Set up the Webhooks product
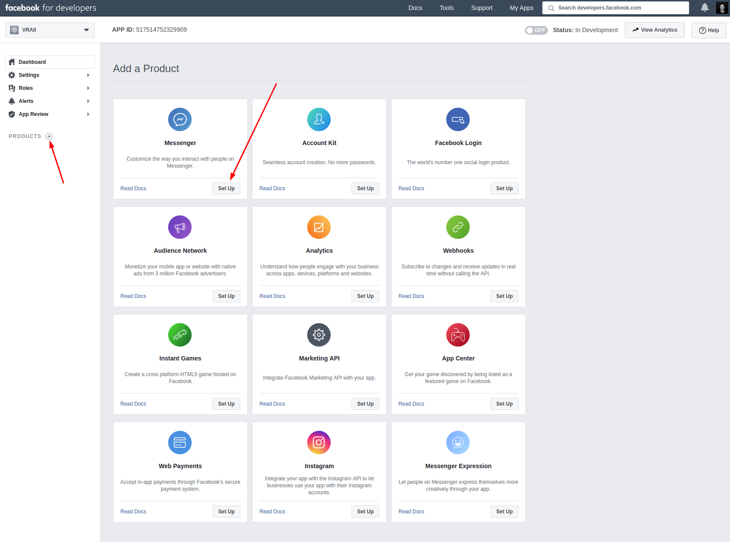 tap(504, 296)
